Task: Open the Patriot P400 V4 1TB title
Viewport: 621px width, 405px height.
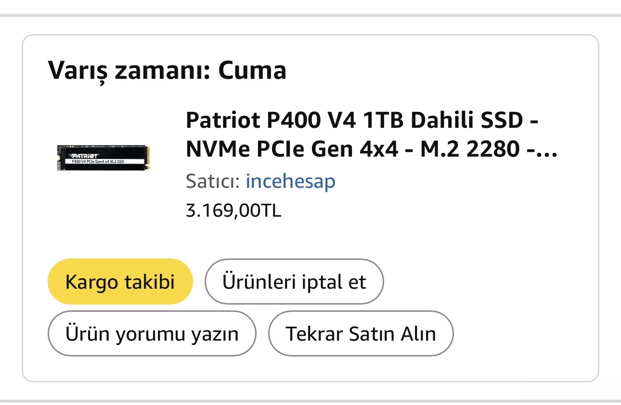Action: coord(361,121)
